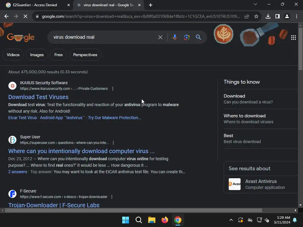The height and width of the screenshot is (227, 303).
Task: Open Chrome downloads icon
Action: (268, 17)
